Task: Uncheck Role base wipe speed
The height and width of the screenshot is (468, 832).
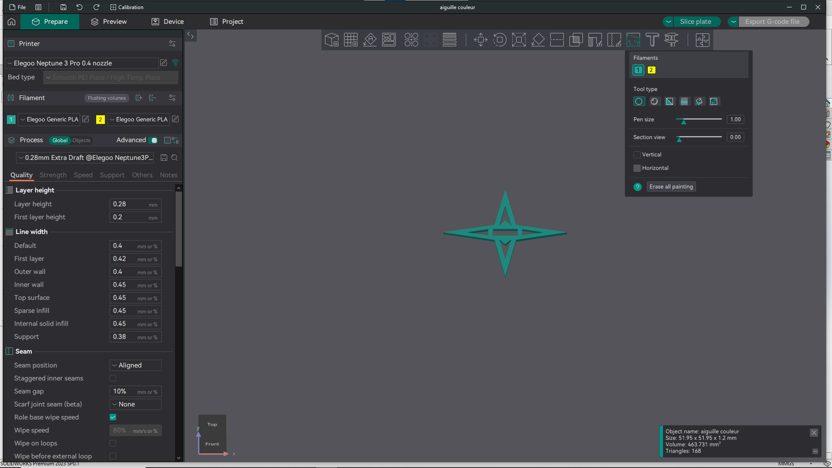Action: point(113,417)
